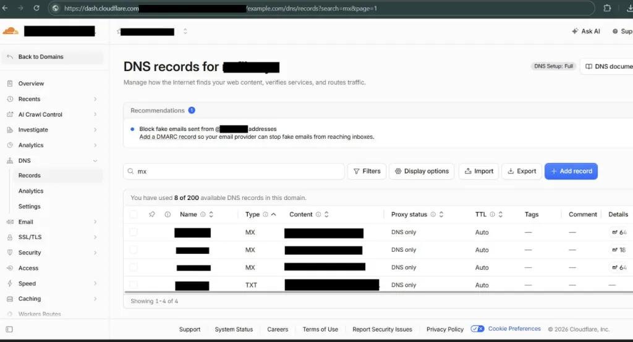
Task: Click the AI Crawl Control icon
Action: (x=10, y=115)
